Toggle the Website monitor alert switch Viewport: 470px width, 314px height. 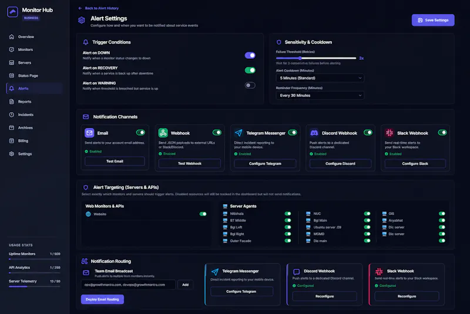click(203, 214)
